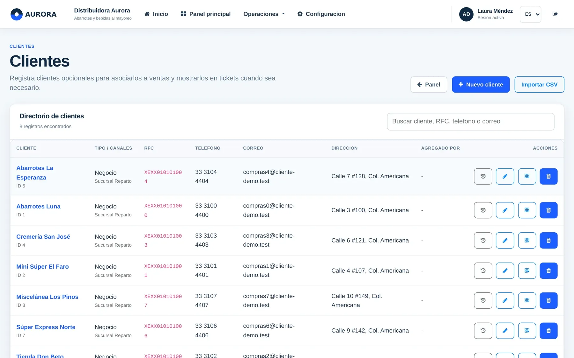Screen dimensions: 574x358
Task: Open the Abarrotes Luna client link
Action: point(38,207)
